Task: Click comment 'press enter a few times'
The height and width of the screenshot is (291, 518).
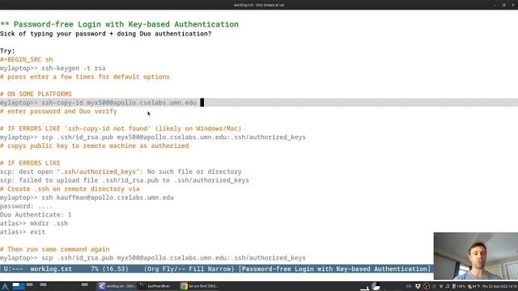Action: [x=85, y=77]
